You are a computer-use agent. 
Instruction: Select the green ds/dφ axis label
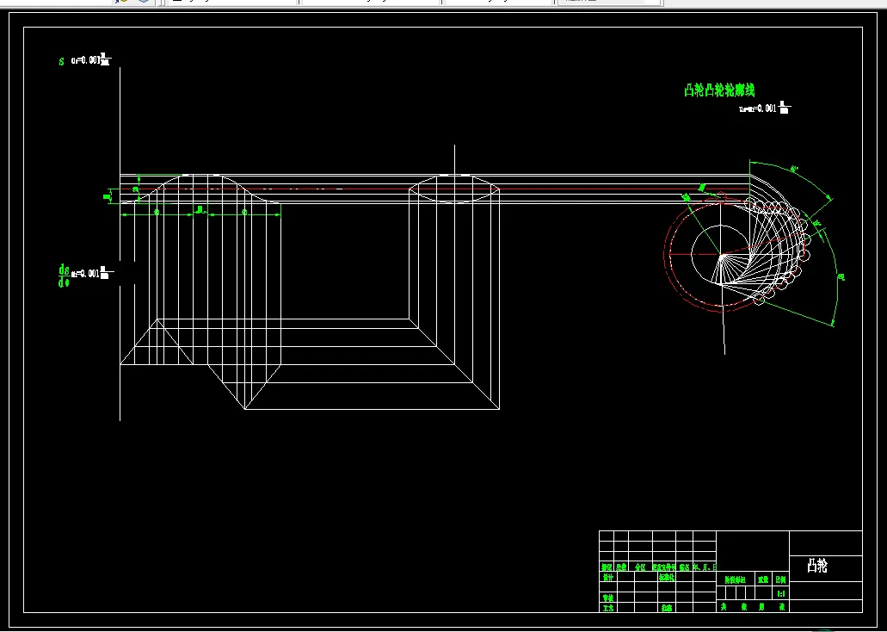tap(64, 276)
